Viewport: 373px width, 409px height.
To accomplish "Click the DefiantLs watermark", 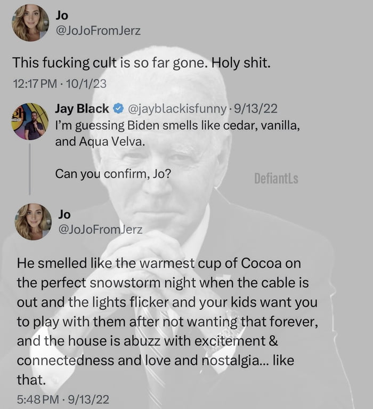I will [275, 179].
